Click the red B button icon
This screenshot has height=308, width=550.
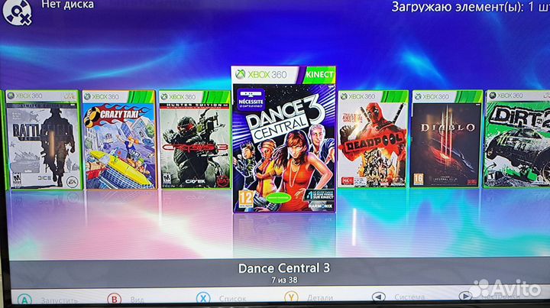(x=114, y=300)
